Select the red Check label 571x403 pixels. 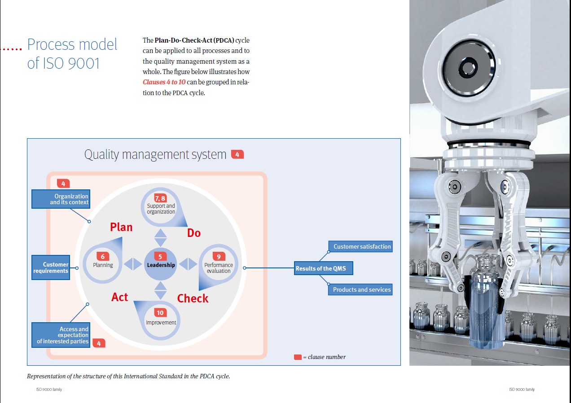pos(193,298)
